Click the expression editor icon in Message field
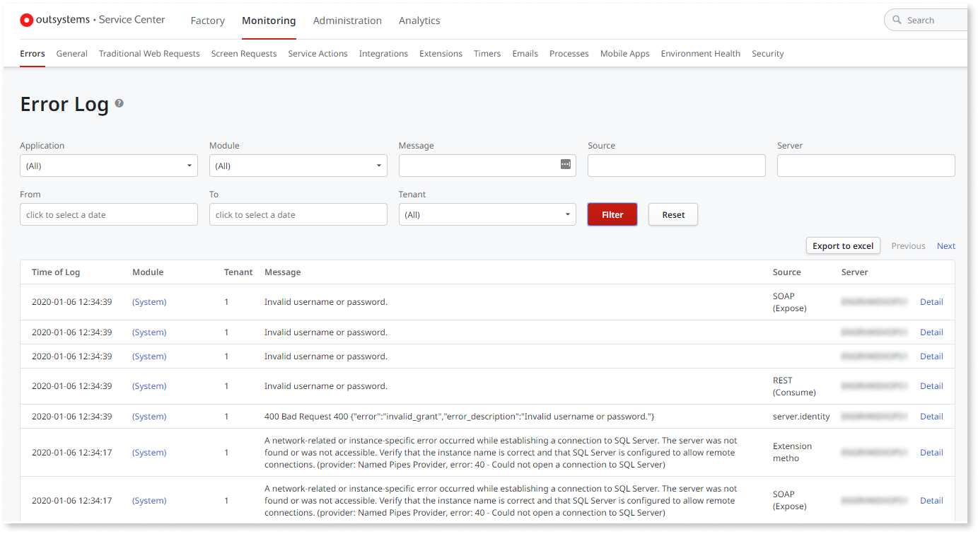Viewport: 978px width, 534px height. point(565,163)
